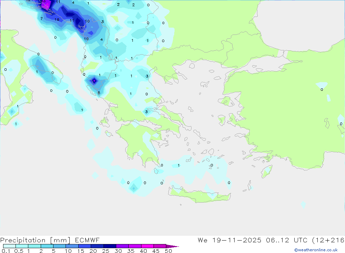This screenshot has height=253, width=345.
Task: Click the legend label '25'
Action: [106, 251]
